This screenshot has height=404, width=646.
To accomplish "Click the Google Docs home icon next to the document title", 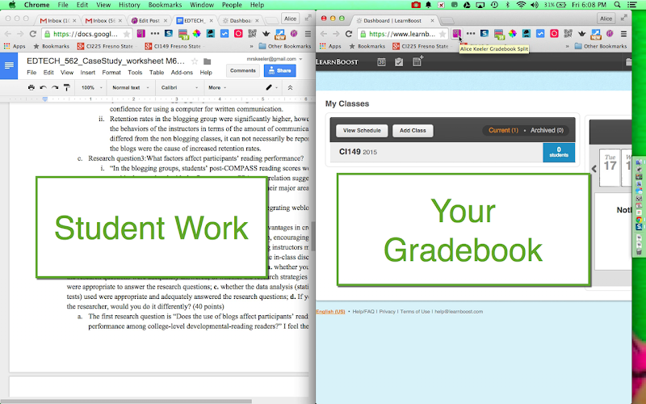I will (x=9, y=65).
